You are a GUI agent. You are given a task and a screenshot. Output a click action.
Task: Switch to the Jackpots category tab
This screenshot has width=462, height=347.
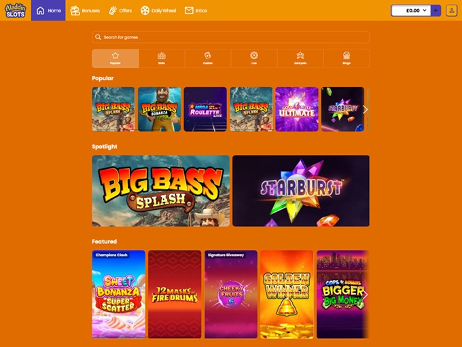[x=300, y=58]
